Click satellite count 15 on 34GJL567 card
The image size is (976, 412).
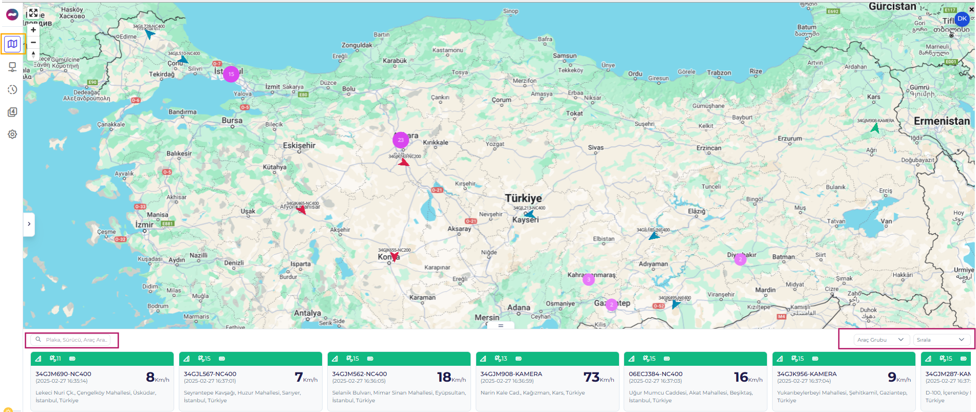(x=204, y=359)
